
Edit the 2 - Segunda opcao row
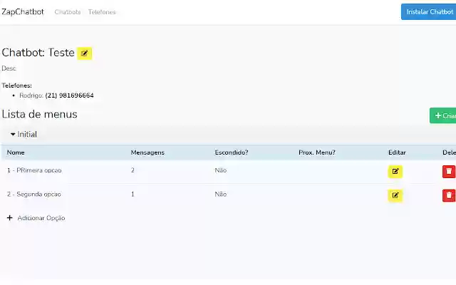[395, 195]
